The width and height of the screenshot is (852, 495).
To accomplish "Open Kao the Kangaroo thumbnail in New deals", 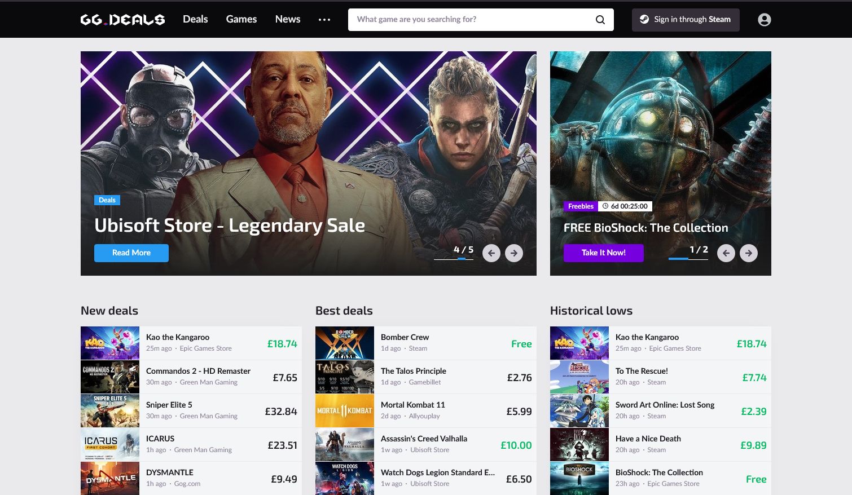I will (110, 343).
